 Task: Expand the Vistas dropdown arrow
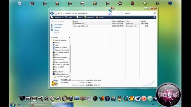(x=74, y=18)
